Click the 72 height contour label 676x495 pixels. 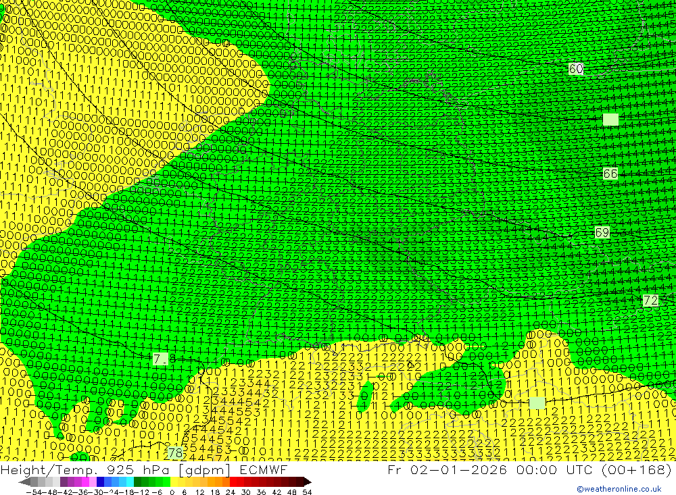click(x=650, y=301)
